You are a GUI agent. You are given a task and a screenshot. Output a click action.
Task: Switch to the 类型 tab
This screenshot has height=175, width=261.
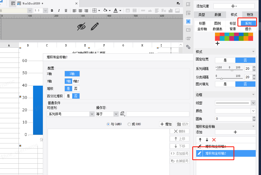(202, 15)
